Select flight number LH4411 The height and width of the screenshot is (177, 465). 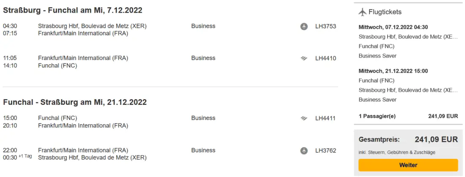325,118
